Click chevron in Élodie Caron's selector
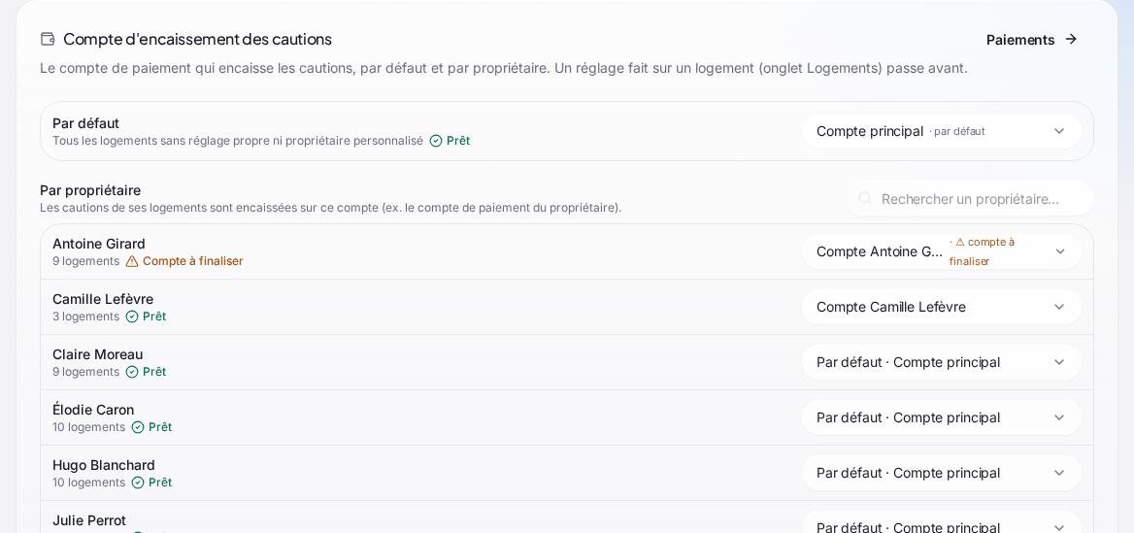1134x533 pixels. (x=1059, y=417)
